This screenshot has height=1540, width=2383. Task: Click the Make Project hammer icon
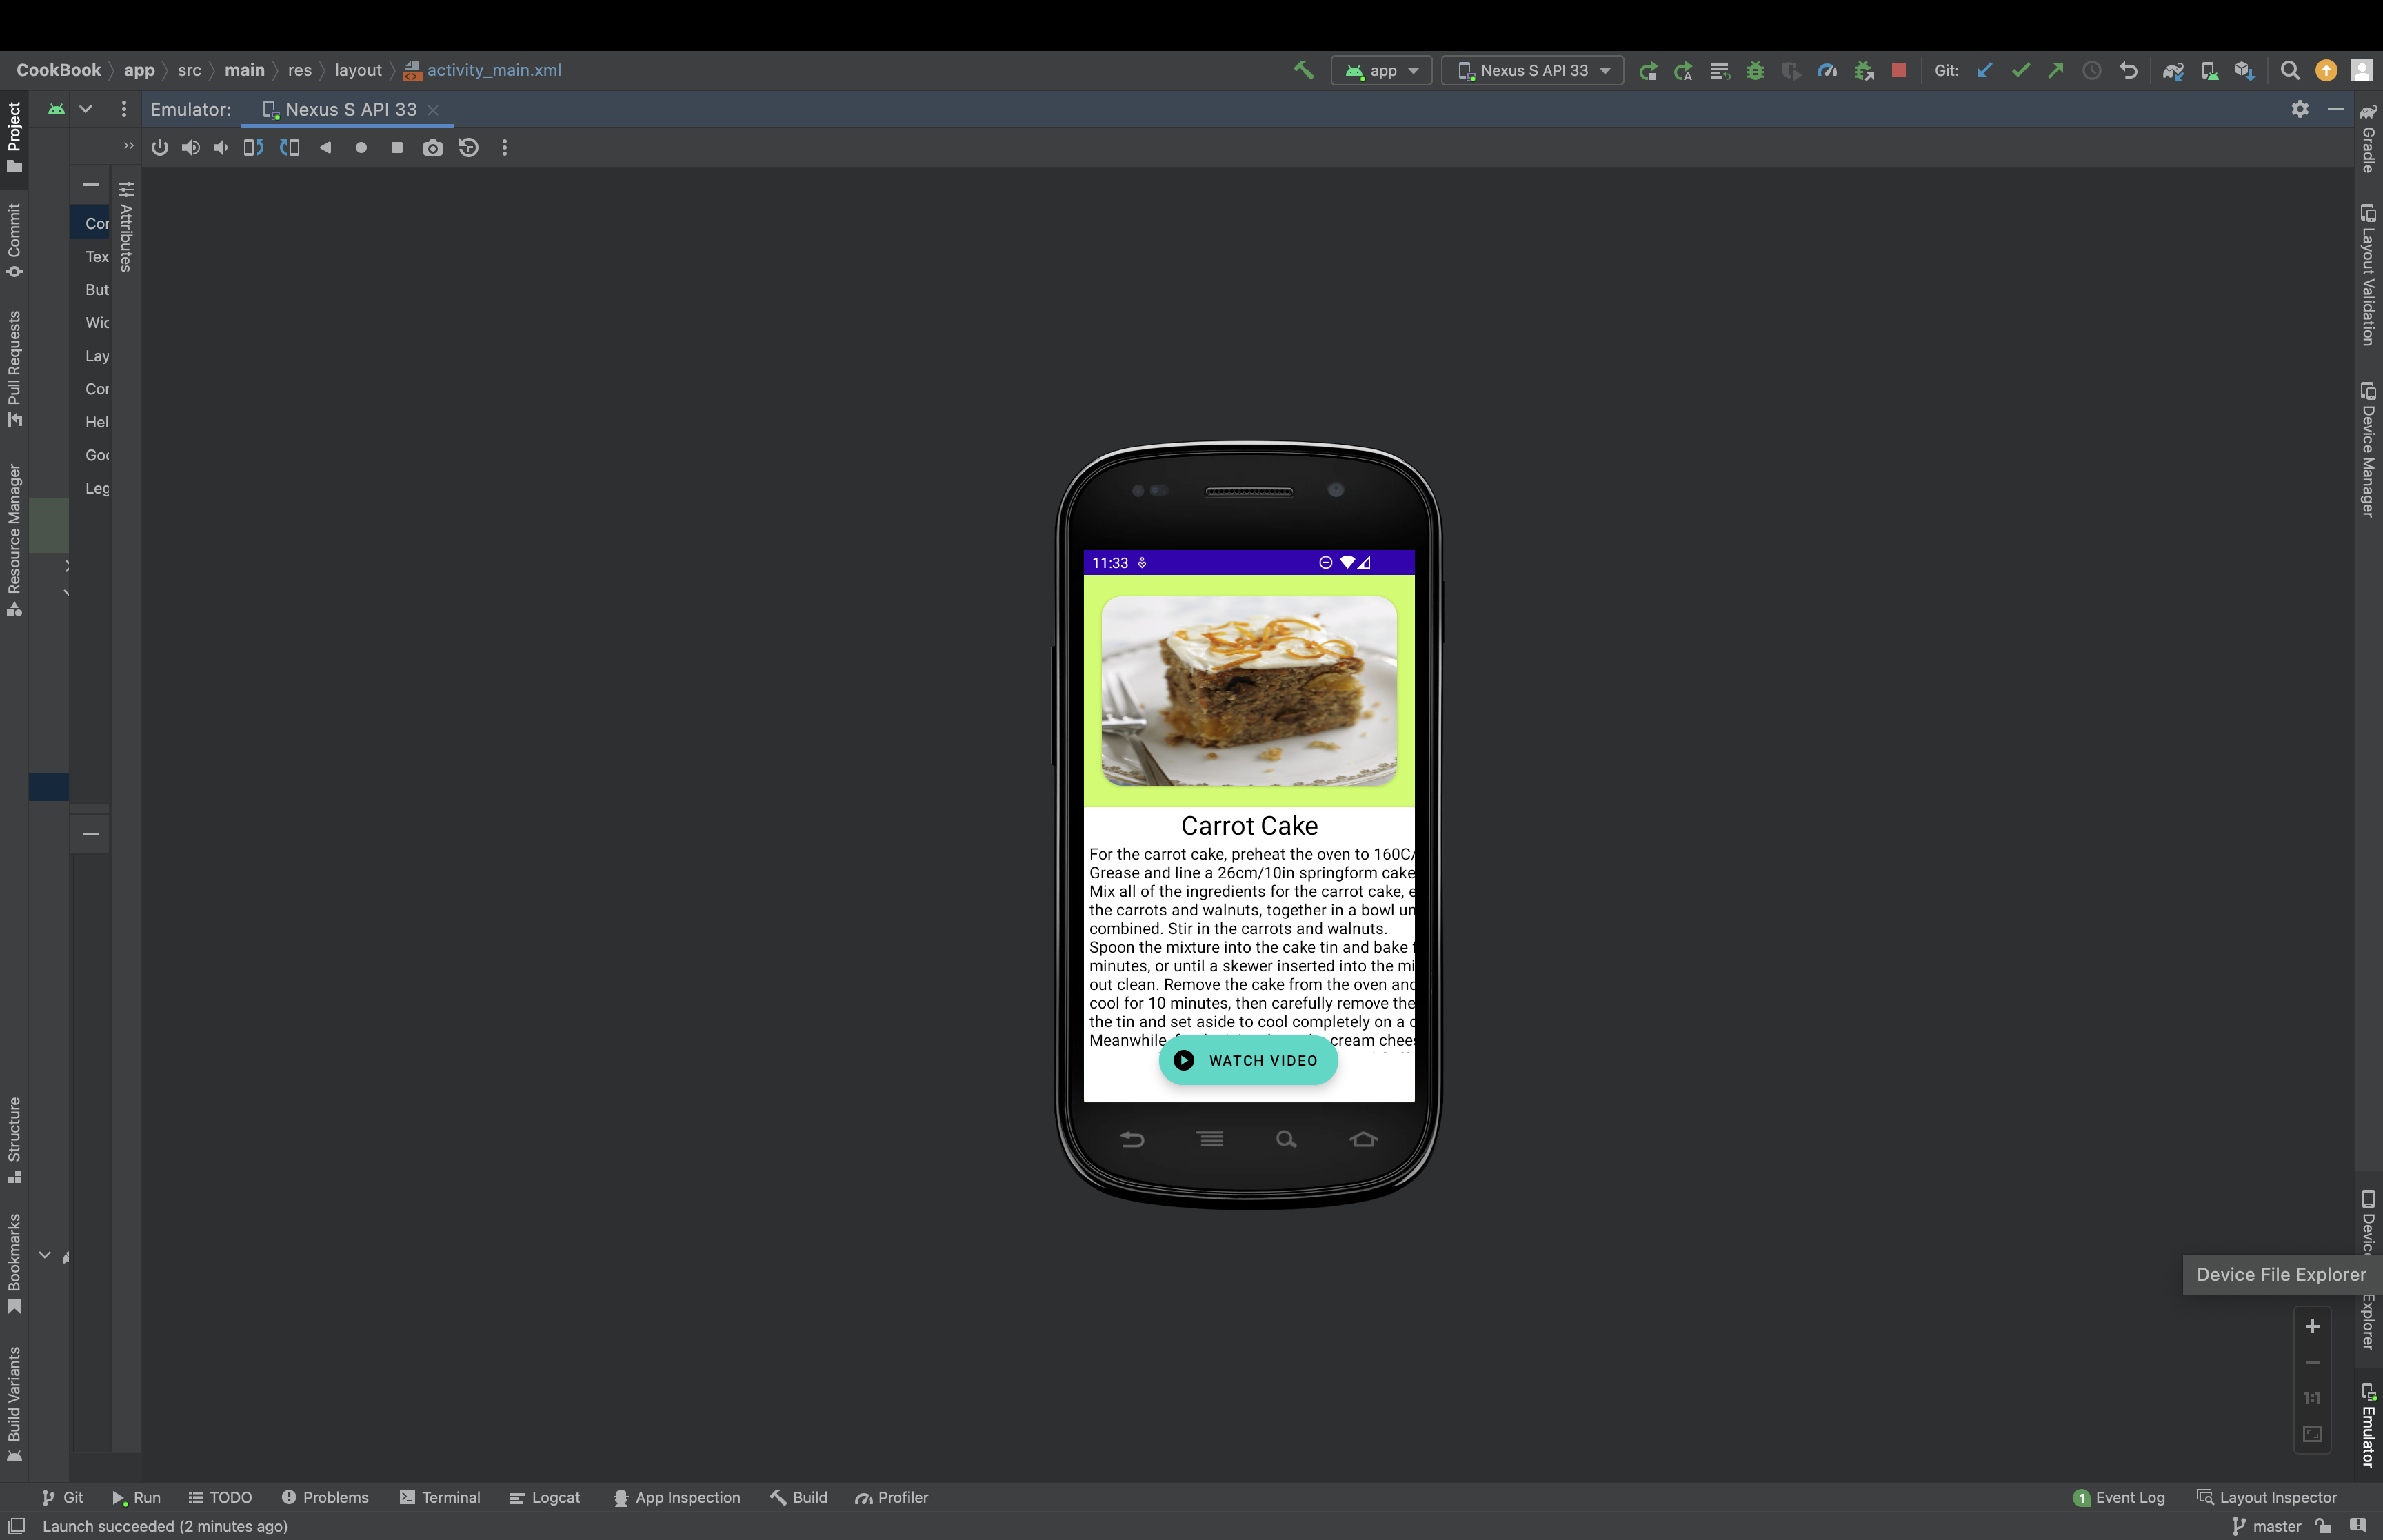(x=1303, y=70)
